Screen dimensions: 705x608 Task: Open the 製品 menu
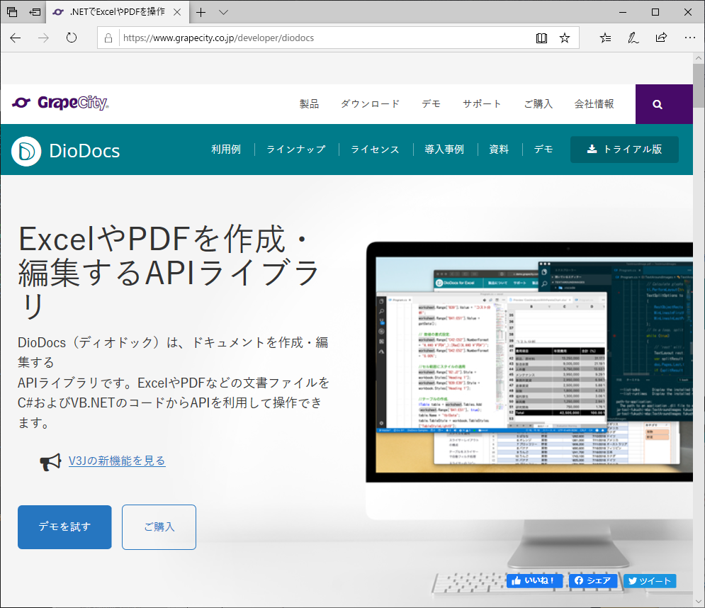(310, 104)
